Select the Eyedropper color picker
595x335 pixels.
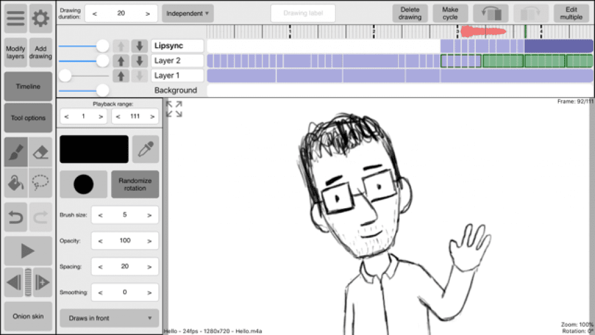pos(145,149)
